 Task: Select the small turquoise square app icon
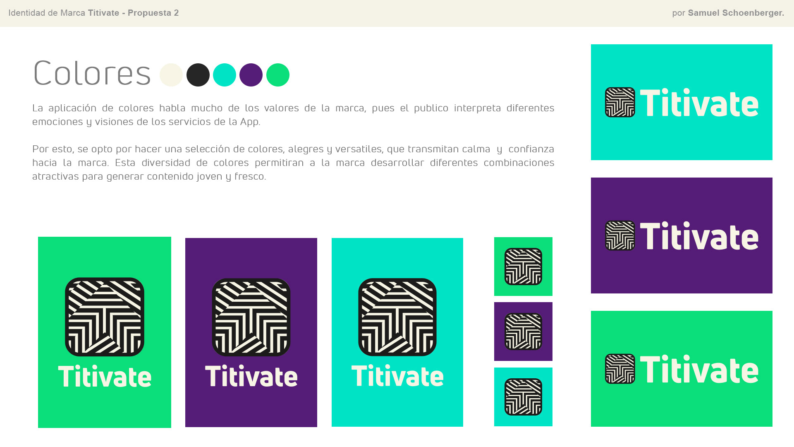523,397
